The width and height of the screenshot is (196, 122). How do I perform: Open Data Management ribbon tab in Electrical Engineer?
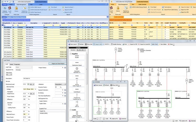pos(21,4)
